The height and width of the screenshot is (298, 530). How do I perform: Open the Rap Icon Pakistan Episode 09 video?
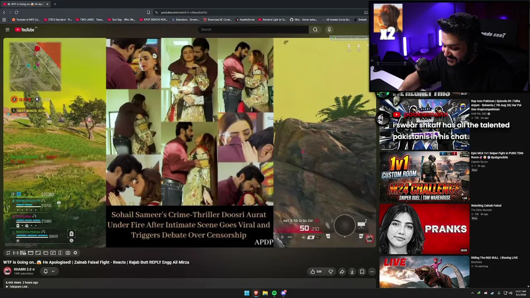click(x=497, y=105)
